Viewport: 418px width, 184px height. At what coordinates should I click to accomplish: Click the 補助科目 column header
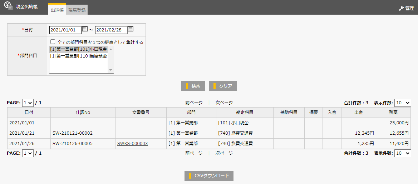click(289, 113)
